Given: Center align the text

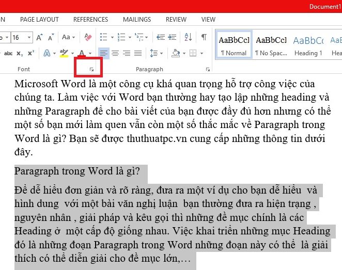Looking at the screenshot, I should pos(115,53).
